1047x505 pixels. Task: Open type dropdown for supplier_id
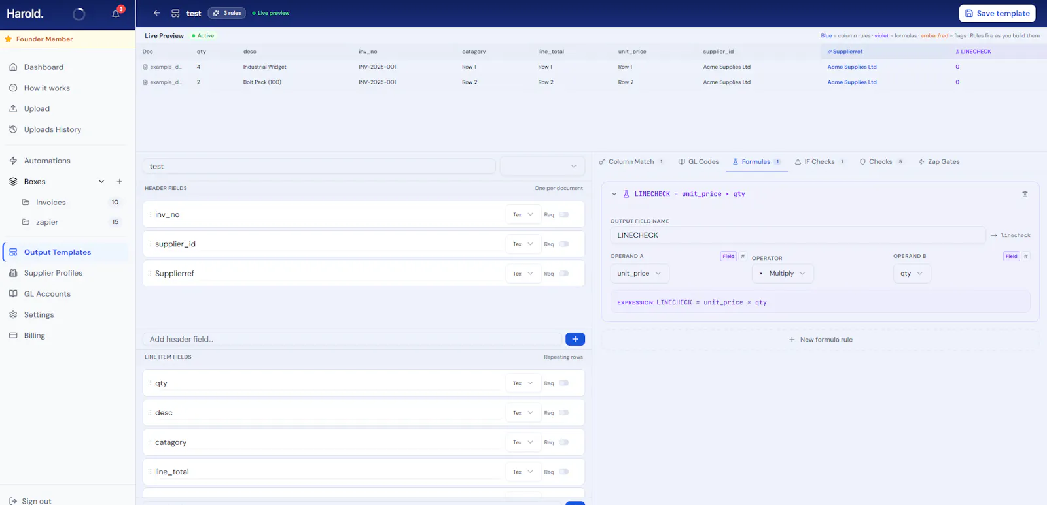tap(523, 244)
